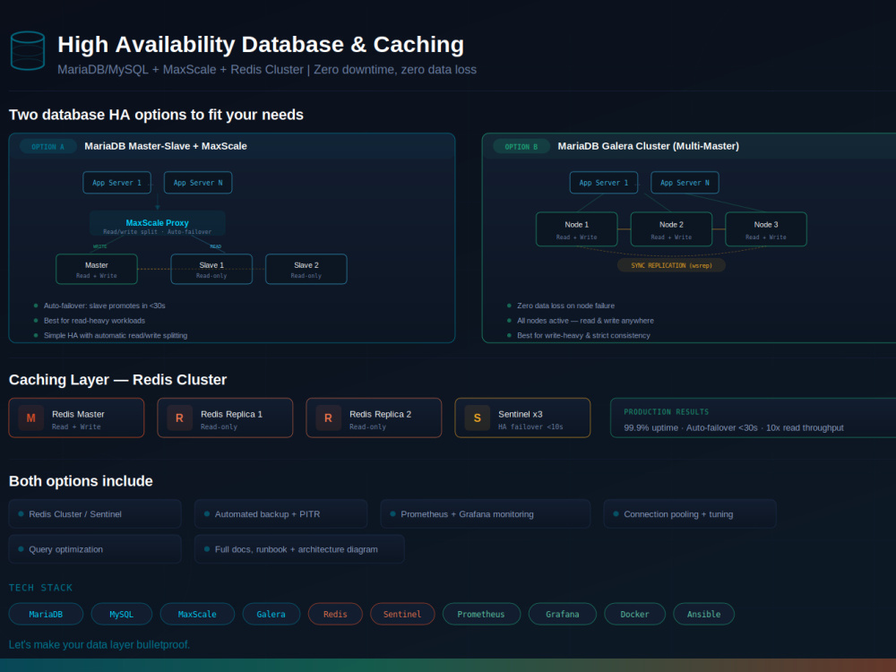Click 'Let's make your data layer bulletproof.' text

coord(99,644)
